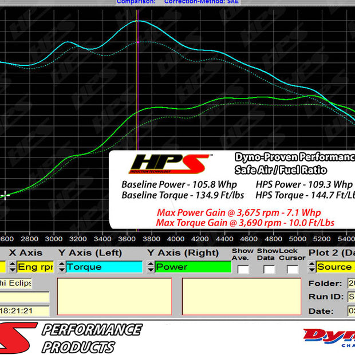Click the Plot 2 Source stepper down arrow
This screenshot has width=355, height=355.
point(311,270)
